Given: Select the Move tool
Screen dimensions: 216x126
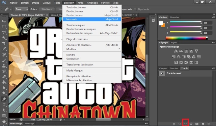Looking at the screenshot, I should click(x=4, y=21).
